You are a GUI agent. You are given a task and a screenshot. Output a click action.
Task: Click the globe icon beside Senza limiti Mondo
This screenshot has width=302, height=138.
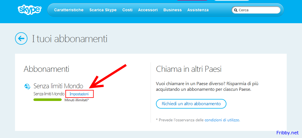point(28,86)
